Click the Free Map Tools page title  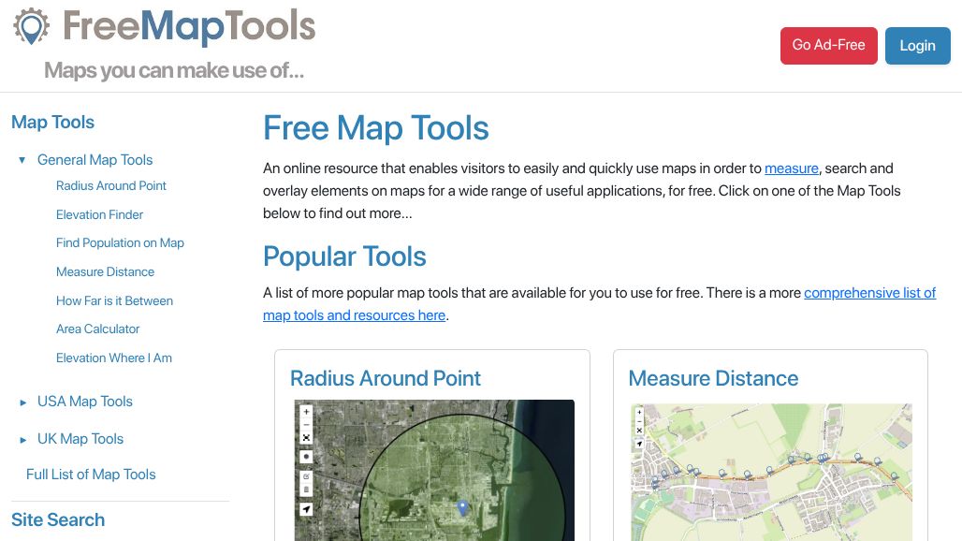[376, 127]
